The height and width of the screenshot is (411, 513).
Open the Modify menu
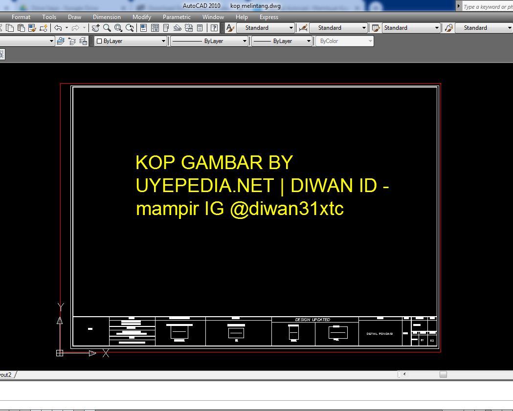142,17
